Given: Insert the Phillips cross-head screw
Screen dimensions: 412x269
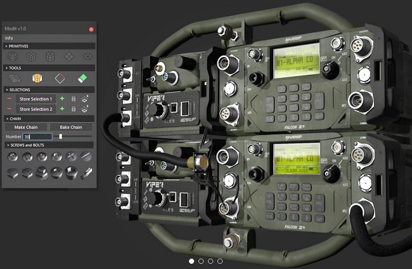Looking at the screenshot, I should pos(71,157).
